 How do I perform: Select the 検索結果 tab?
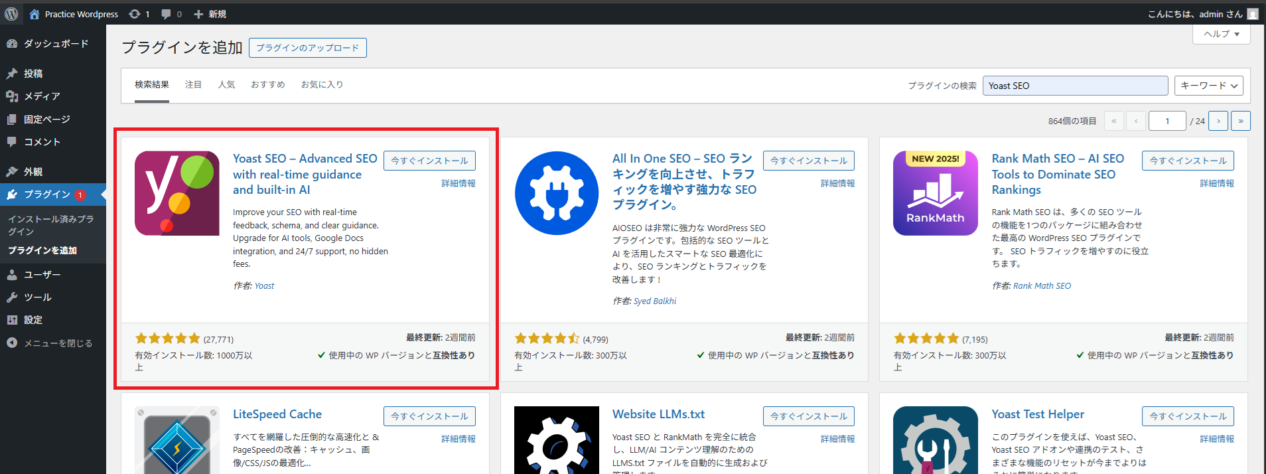(152, 85)
